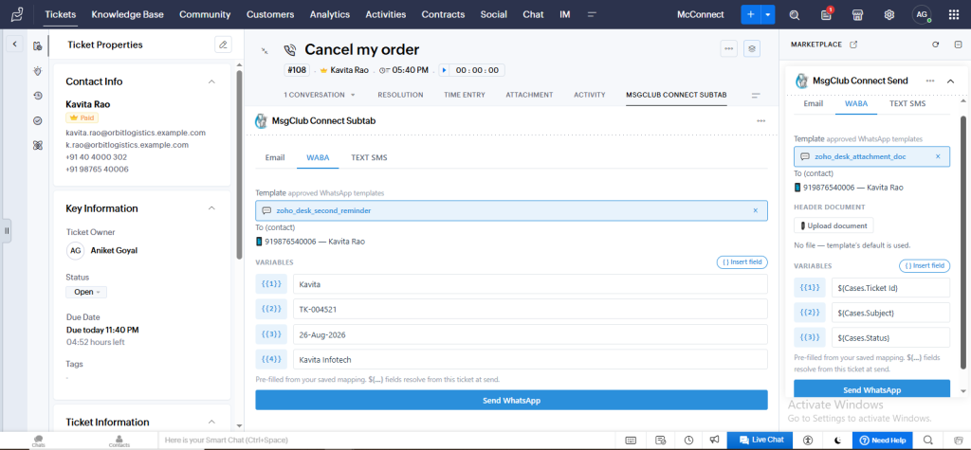Switch to the Resolution subtab
971x450 pixels.
tap(400, 95)
